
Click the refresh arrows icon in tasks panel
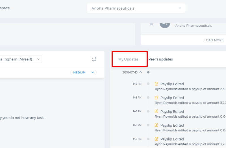(94, 59)
